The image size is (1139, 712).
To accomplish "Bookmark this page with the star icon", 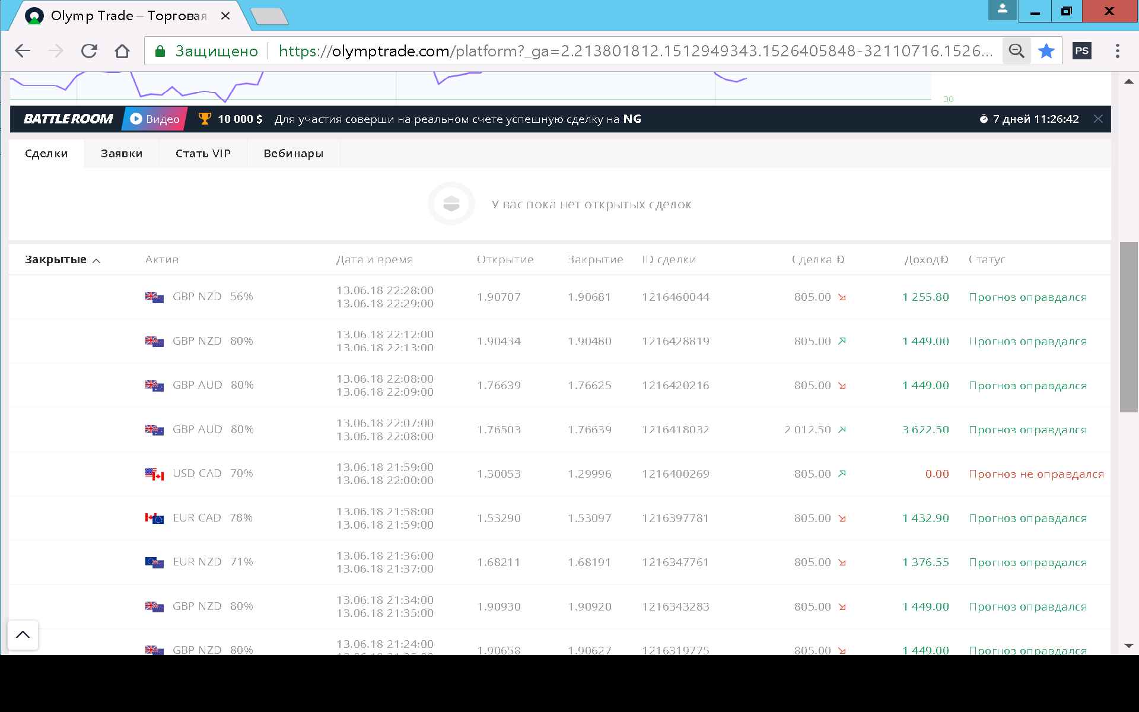I will pos(1046,51).
